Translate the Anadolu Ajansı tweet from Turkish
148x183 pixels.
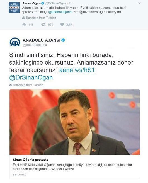pos(28,85)
